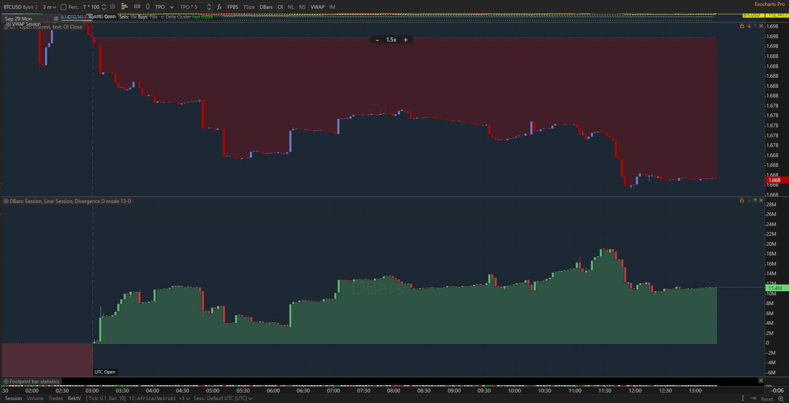Move the DBars panel up with arrow icon

[755, 200]
